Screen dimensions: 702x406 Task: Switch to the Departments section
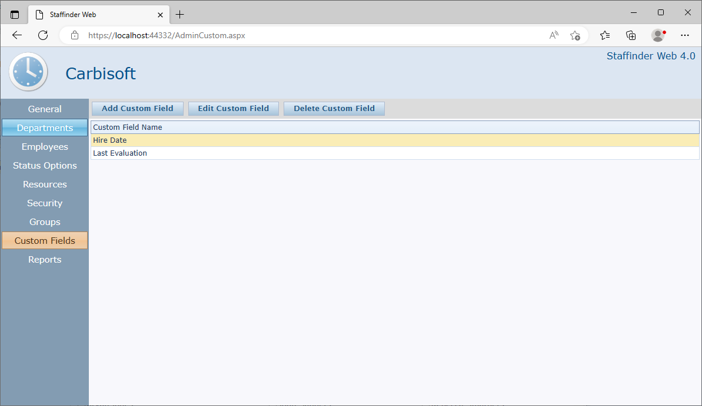click(45, 128)
